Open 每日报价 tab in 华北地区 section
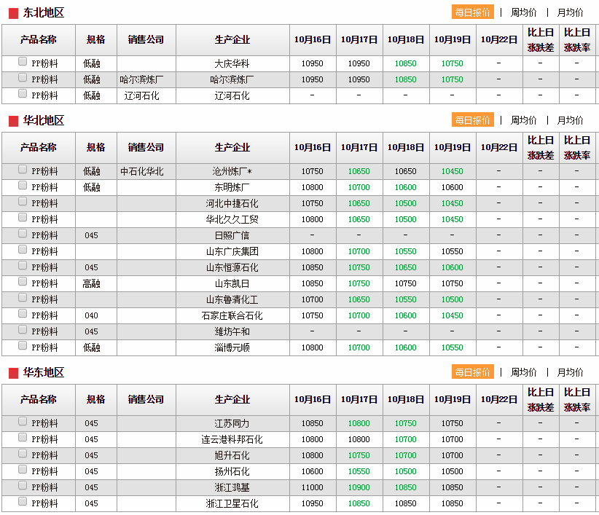 (x=472, y=120)
